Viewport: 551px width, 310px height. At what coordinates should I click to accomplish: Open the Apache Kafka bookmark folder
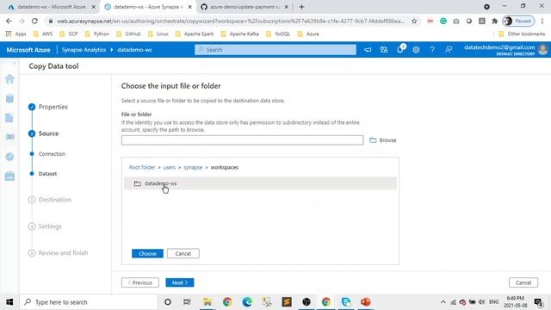pos(240,34)
